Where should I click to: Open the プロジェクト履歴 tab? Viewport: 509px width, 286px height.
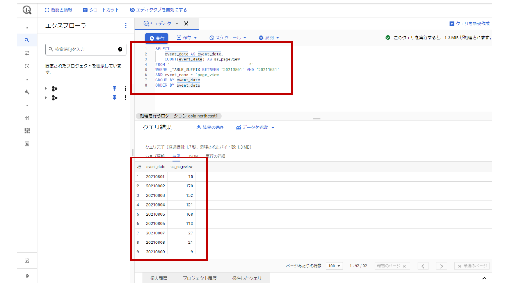[x=200, y=278]
